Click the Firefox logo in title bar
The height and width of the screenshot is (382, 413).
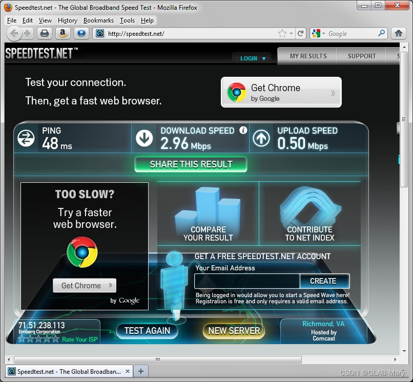pos(8,7)
